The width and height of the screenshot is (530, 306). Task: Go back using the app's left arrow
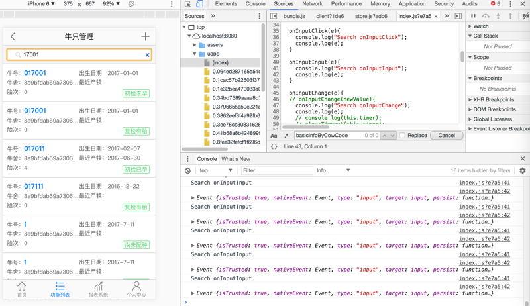click(x=13, y=36)
